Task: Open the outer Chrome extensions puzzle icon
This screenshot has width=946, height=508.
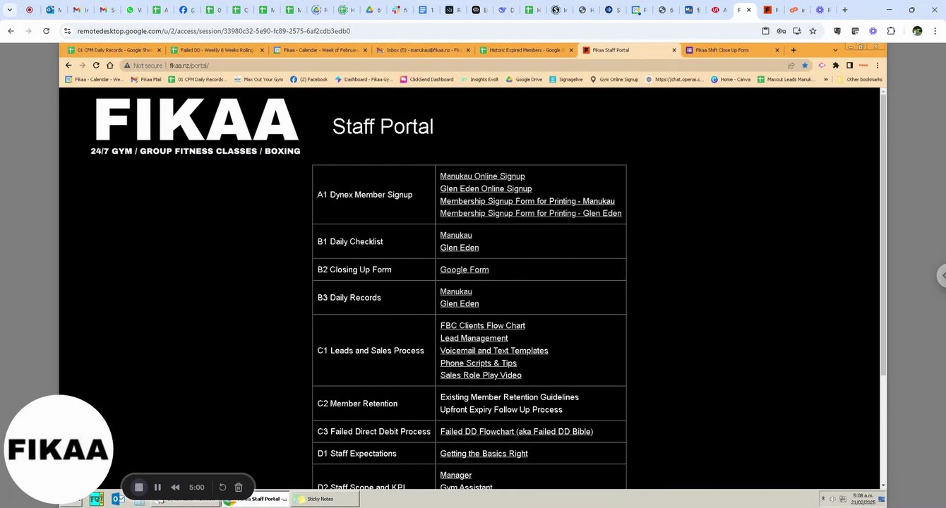Action: point(891,31)
